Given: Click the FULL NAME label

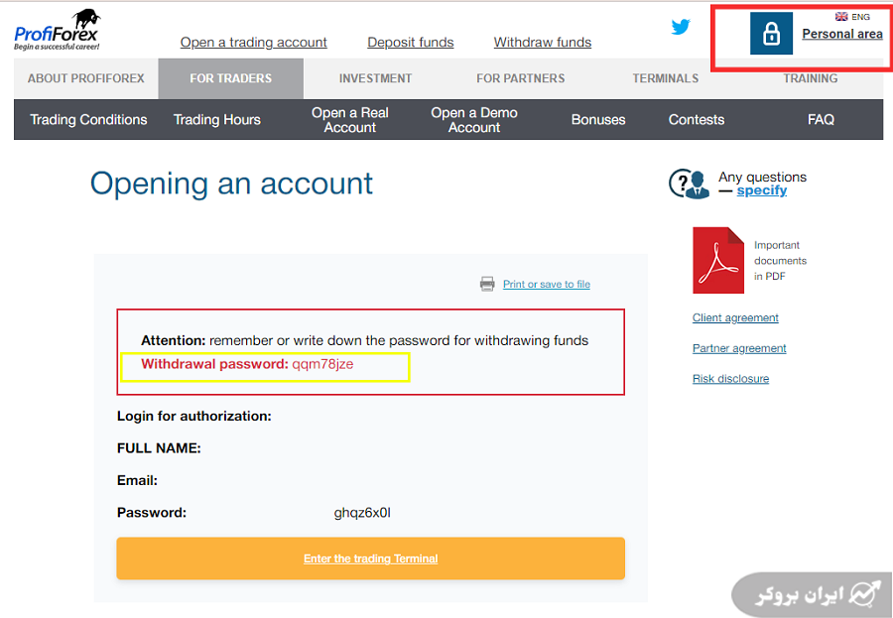Looking at the screenshot, I should coord(159,448).
